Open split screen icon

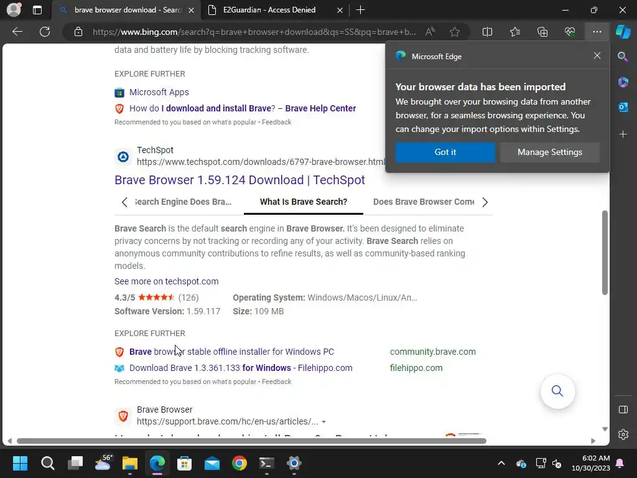click(x=487, y=32)
